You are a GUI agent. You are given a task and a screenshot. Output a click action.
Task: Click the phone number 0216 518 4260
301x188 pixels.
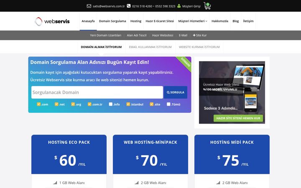[142, 6]
